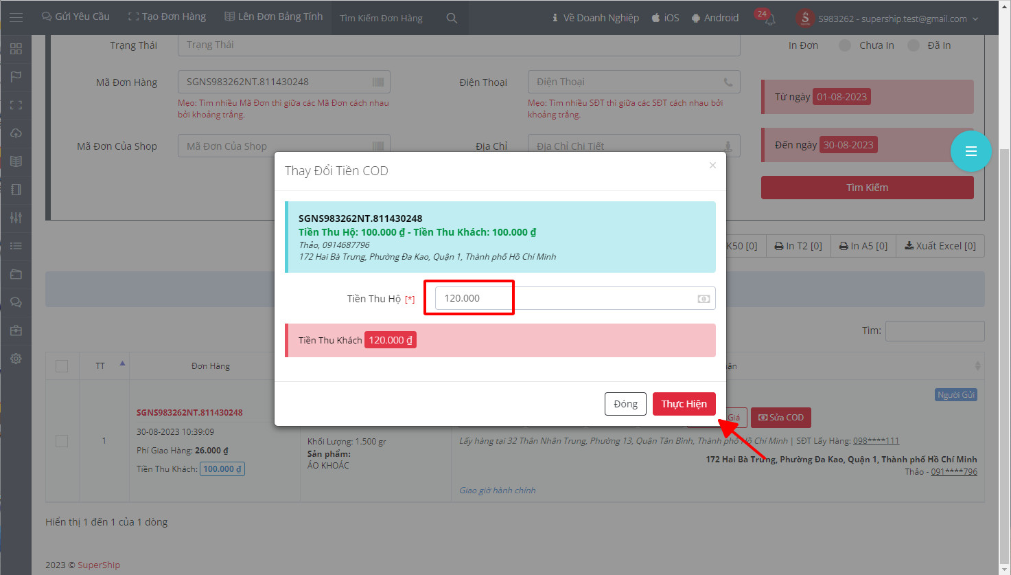Open the Từ ngày date 01-08-2023 picker
The width and height of the screenshot is (1011, 575).
tap(842, 97)
